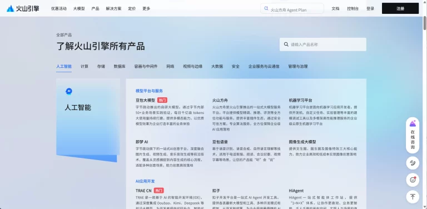Screen dimensions: 427x209
Task: Click the 了解火山引擎所有产品 heading
Action: [101, 46]
